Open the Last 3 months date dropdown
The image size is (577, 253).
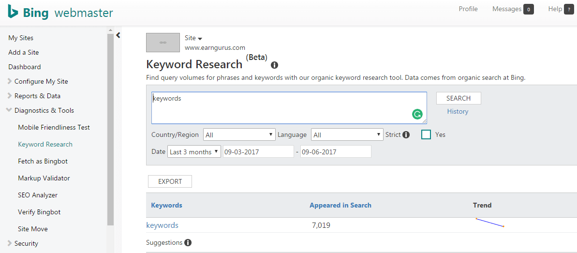(194, 152)
